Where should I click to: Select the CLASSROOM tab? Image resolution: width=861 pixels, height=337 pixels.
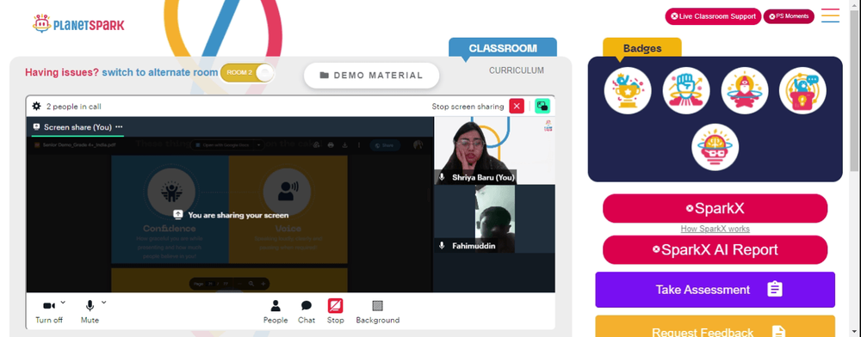point(503,47)
